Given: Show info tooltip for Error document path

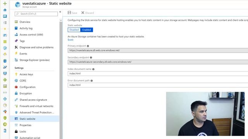Looking at the screenshot, I should (x=91, y=81).
